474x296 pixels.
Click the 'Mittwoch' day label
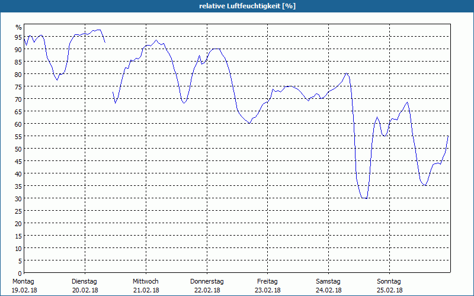click(x=146, y=282)
